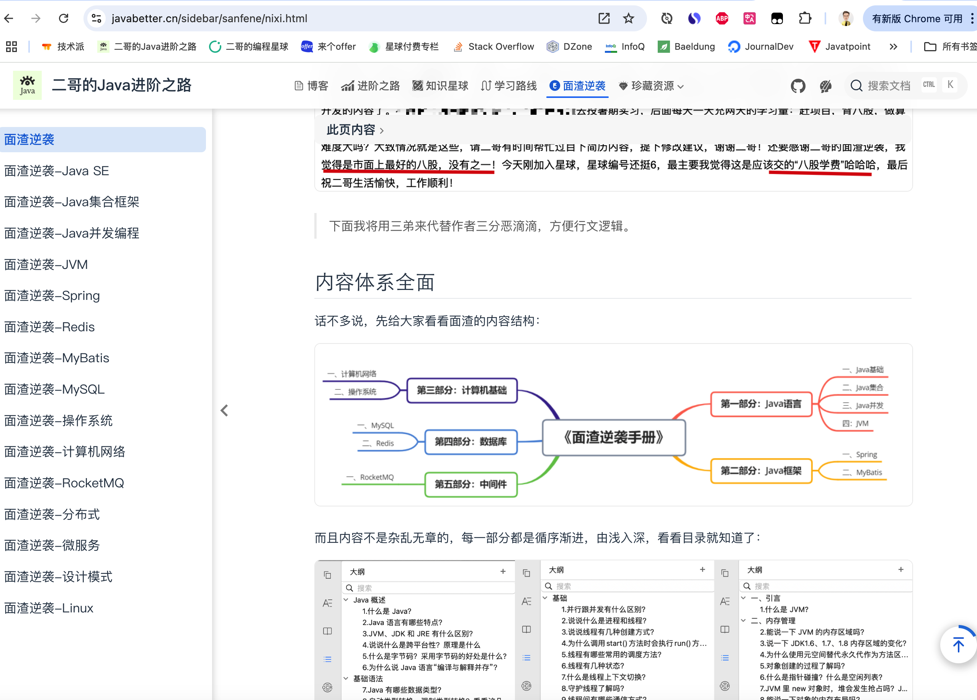
Task: Expand hidden bookmarks via the » chevron
Action: tap(893, 47)
